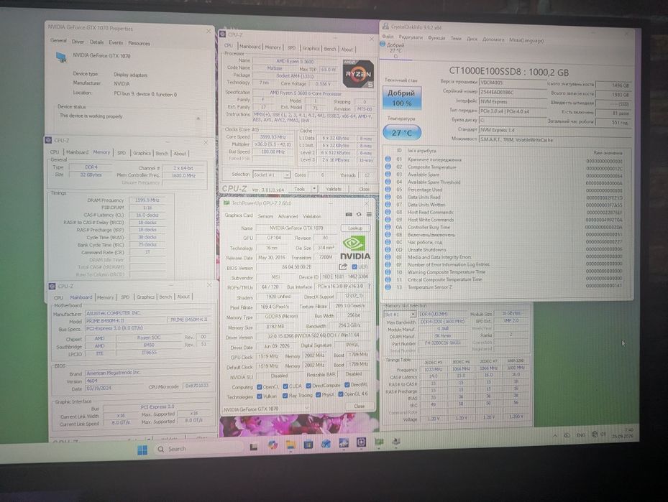668x502 pixels.
Task: Select the Data Units Written SMART row
Action: 504,205
